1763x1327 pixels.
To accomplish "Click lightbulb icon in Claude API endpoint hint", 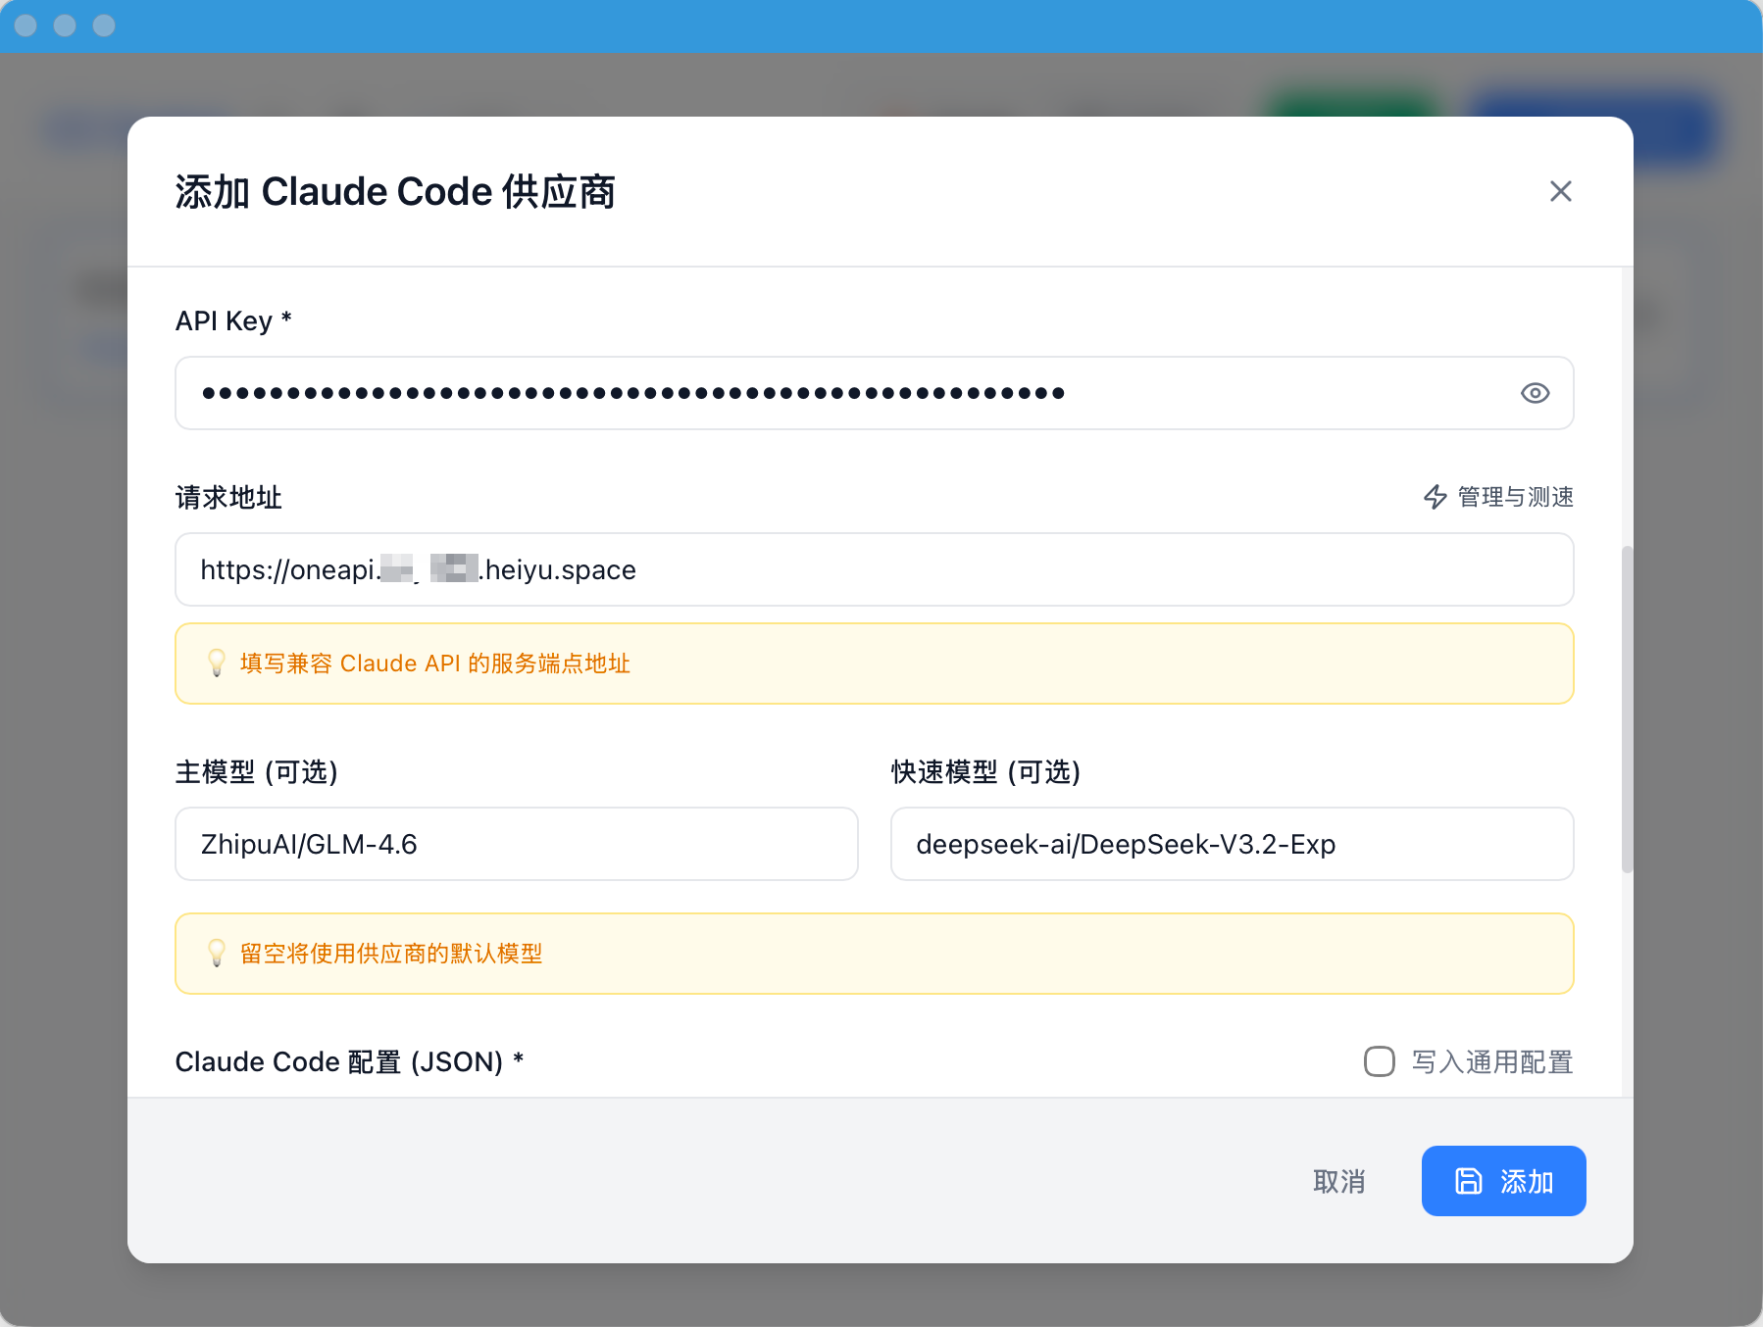I will point(217,663).
